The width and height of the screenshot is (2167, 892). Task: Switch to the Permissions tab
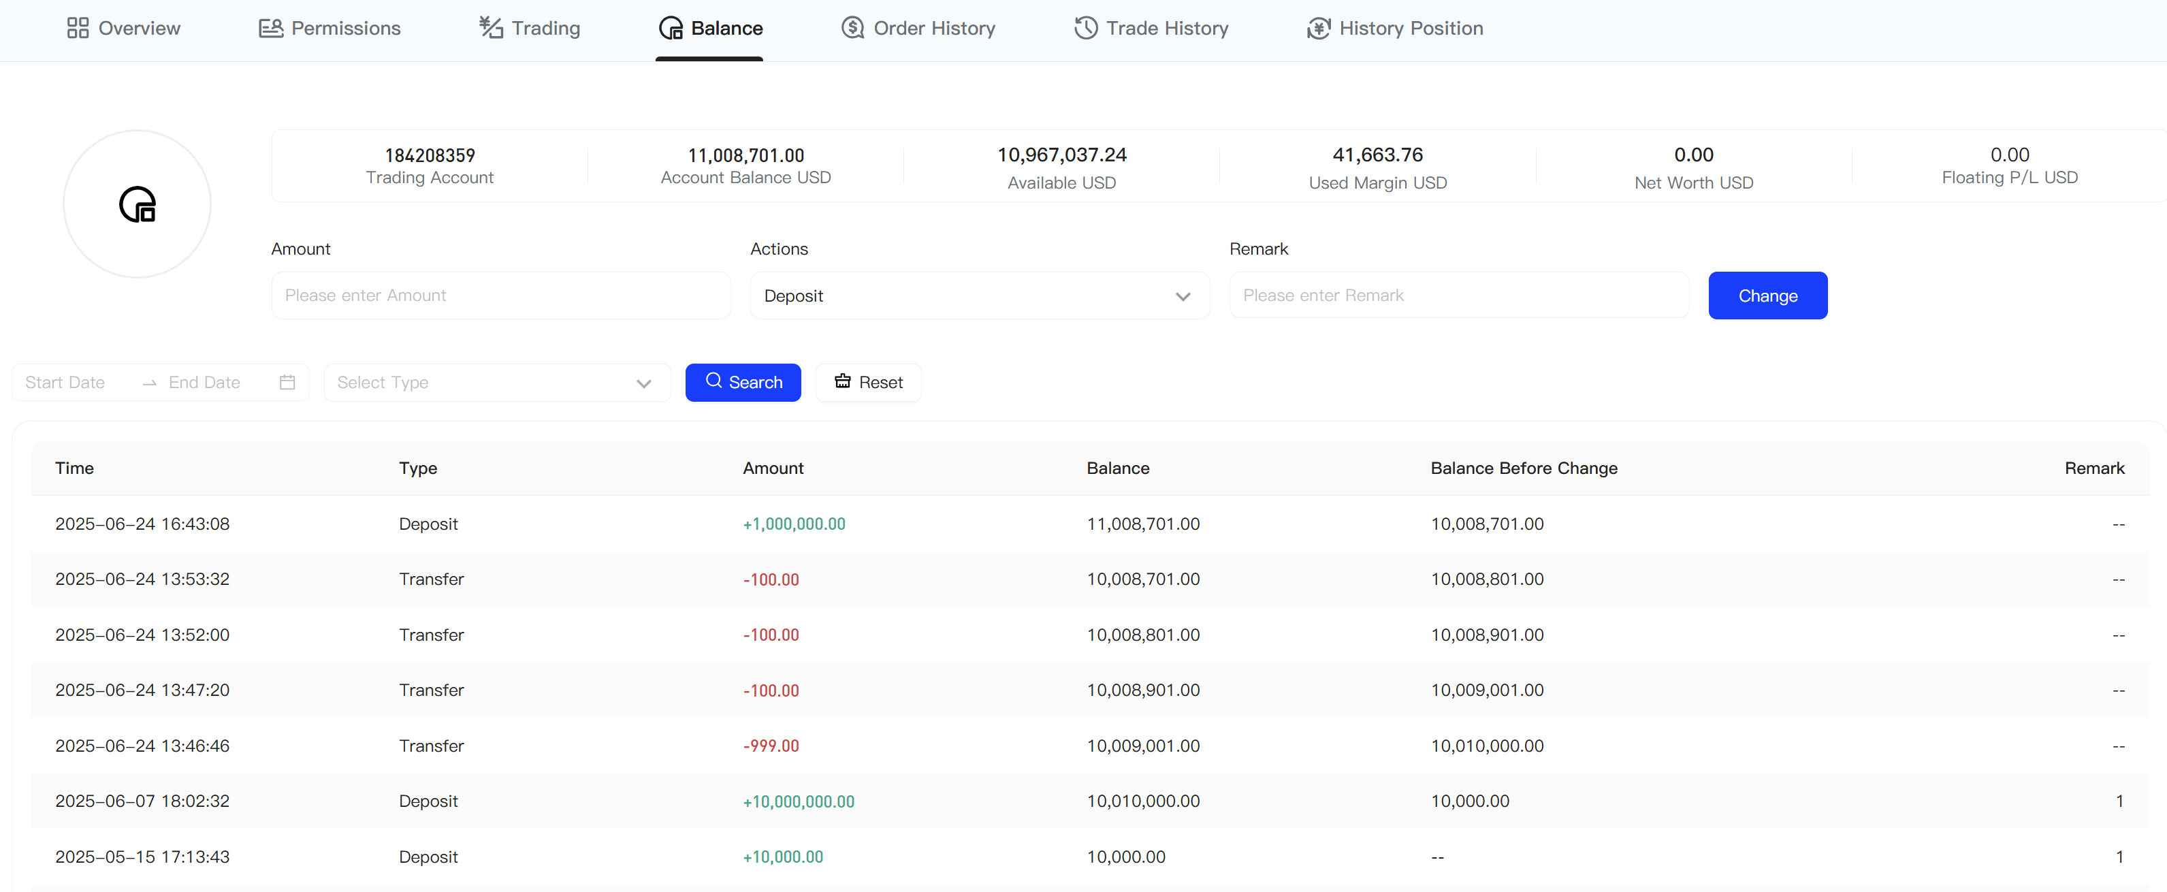click(x=330, y=28)
